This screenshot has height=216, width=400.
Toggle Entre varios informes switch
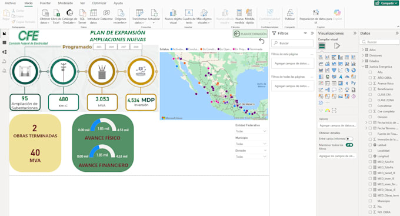(349, 139)
